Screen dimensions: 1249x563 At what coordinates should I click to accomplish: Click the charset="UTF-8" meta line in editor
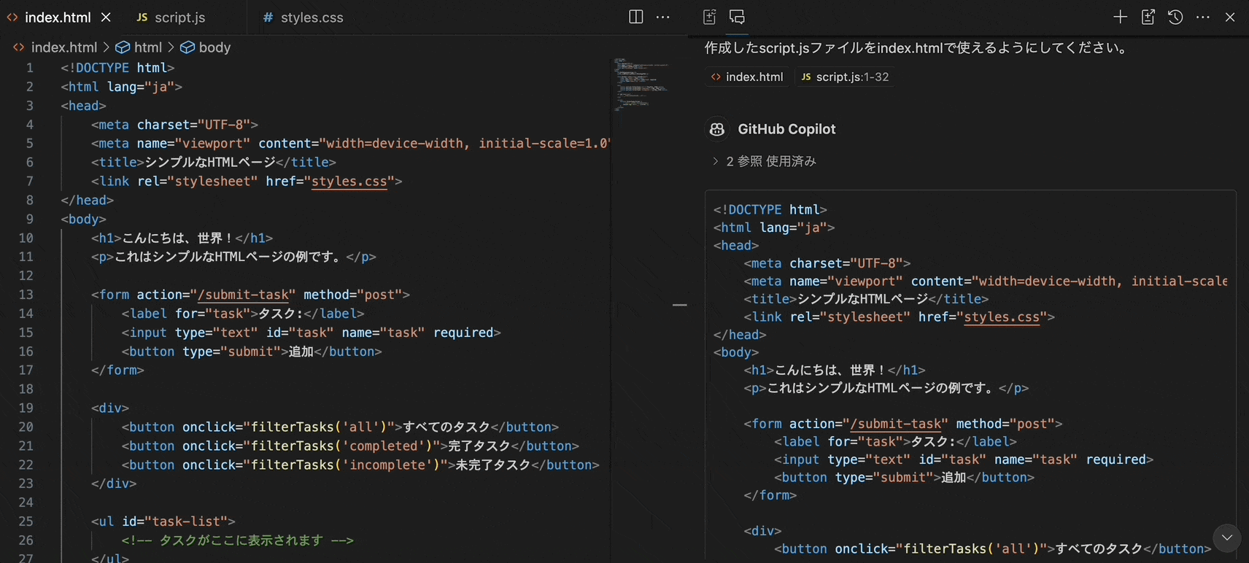174,125
